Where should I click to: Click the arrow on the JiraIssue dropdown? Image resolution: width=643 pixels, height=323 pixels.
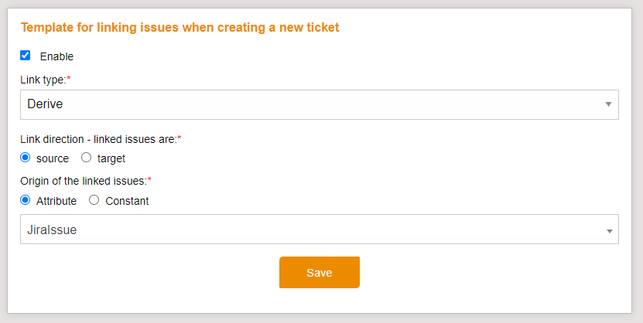(609, 230)
